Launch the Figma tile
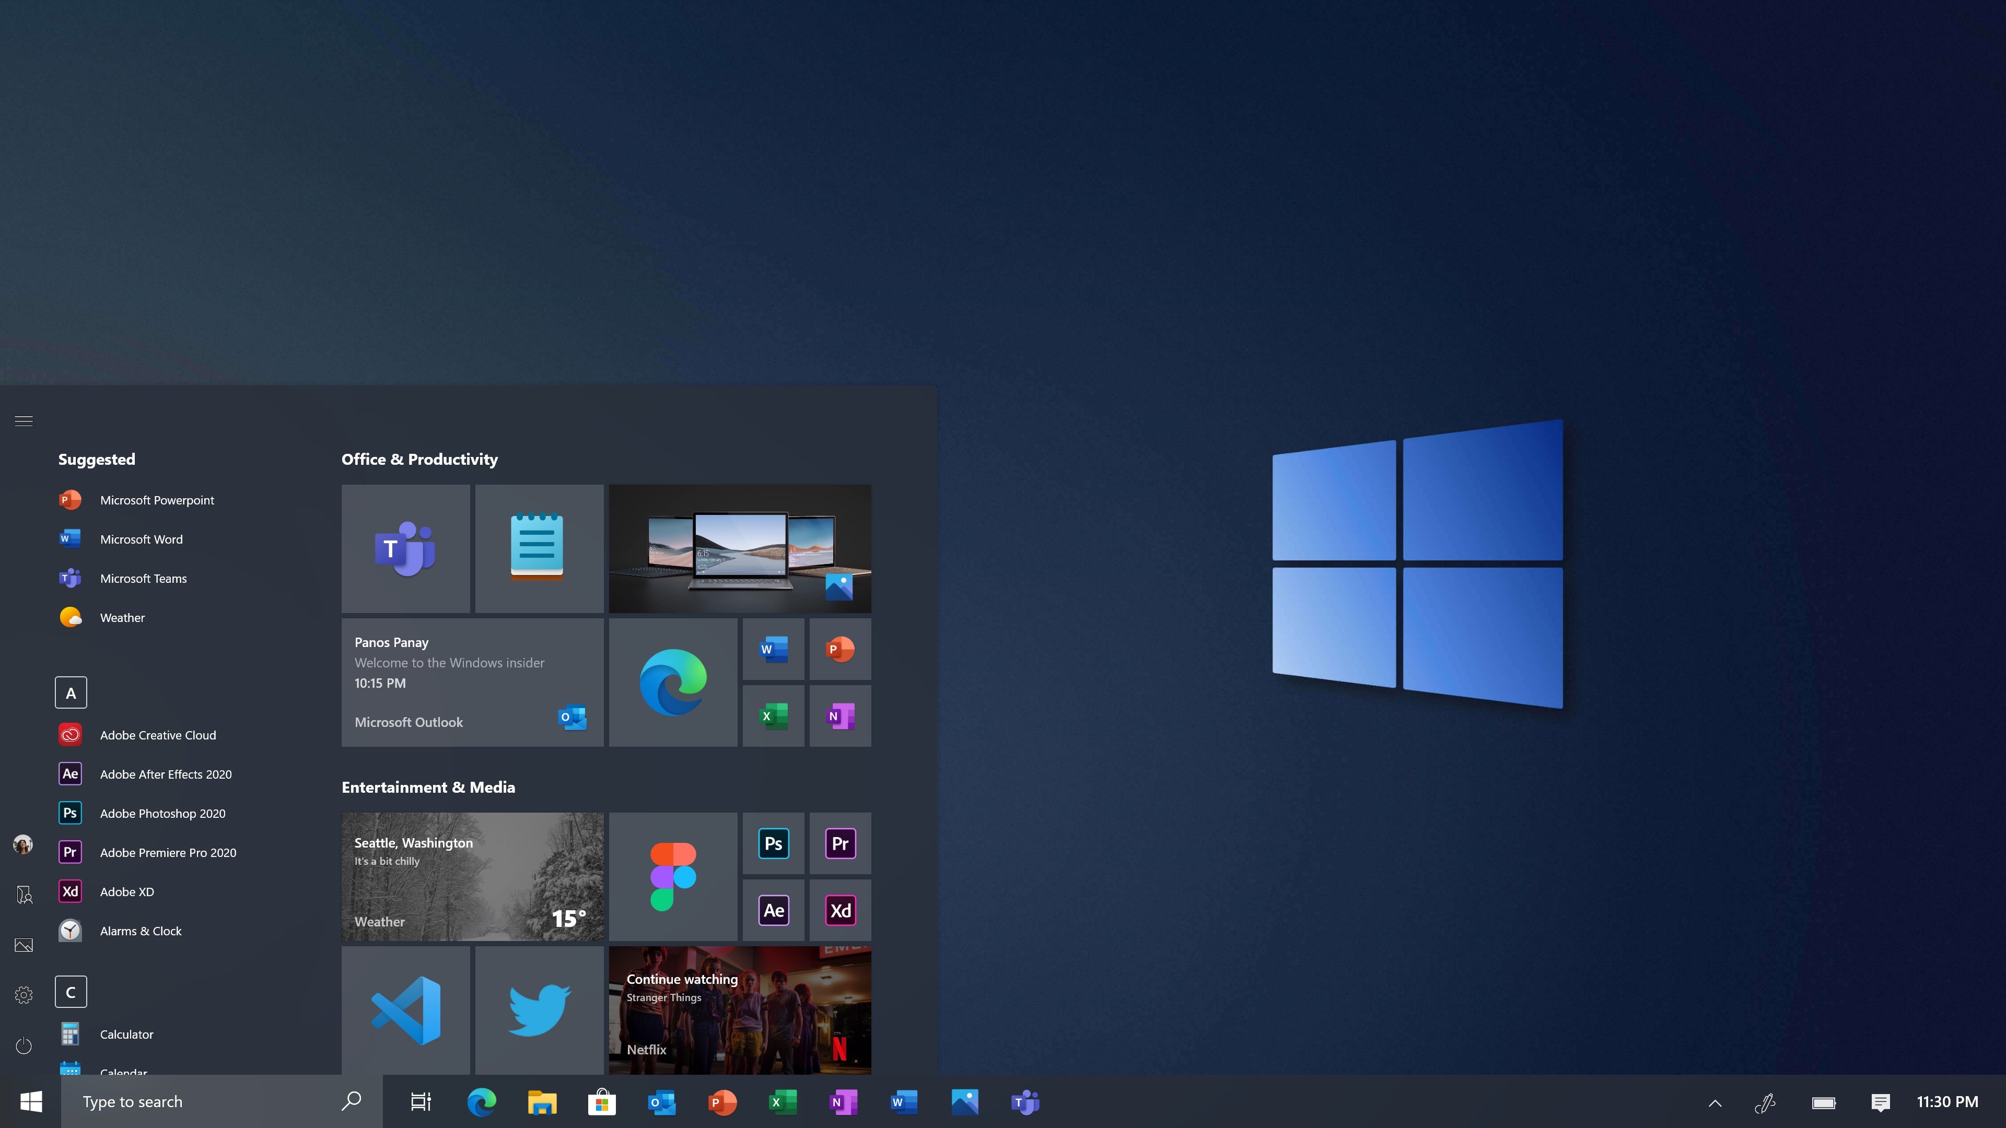The width and height of the screenshot is (2006, 1128). (673, 877)
